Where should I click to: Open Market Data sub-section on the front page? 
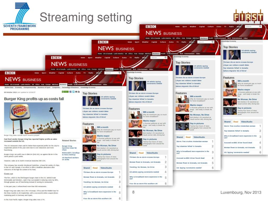[x=9, y=87]
